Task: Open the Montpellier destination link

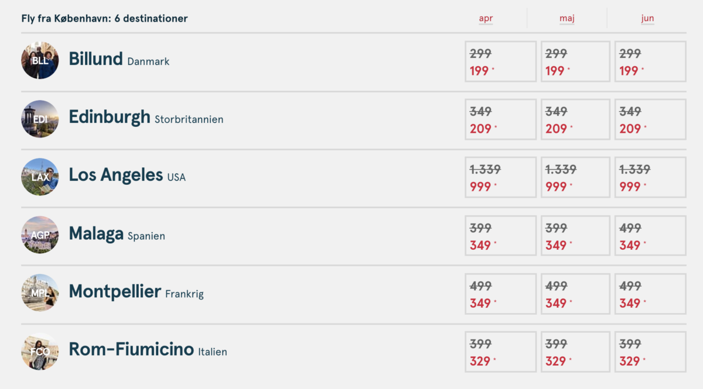Action: pyautogui.click(x=115, y=291)
